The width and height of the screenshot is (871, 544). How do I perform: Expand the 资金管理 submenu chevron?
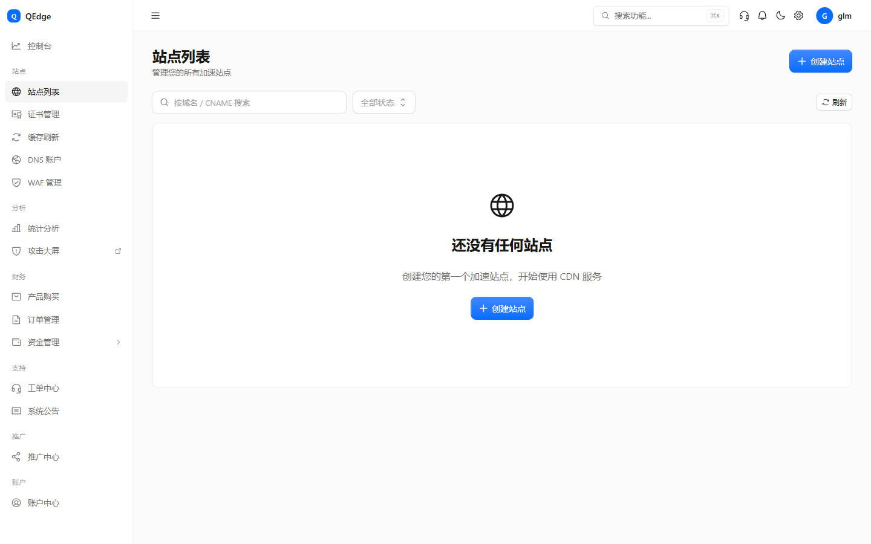click(118, 342)
